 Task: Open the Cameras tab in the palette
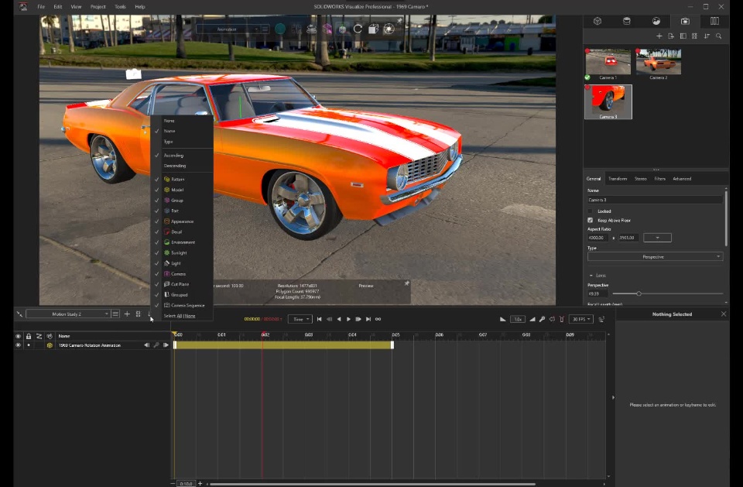pyautogui.click(x=685, y=21)
